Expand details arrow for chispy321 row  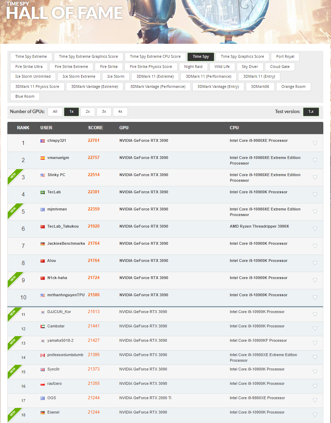coord(315,143)
